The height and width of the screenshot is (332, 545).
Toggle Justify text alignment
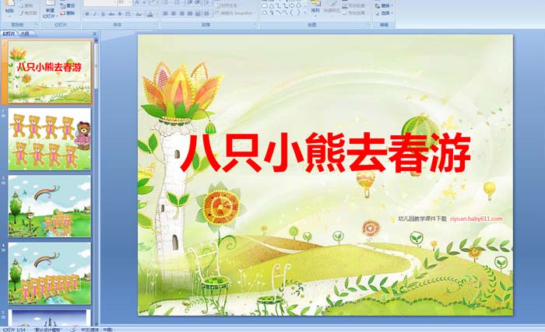190,13
